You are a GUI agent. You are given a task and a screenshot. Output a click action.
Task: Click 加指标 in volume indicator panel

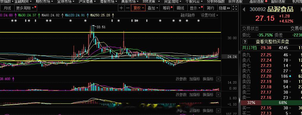coord(195,79)
